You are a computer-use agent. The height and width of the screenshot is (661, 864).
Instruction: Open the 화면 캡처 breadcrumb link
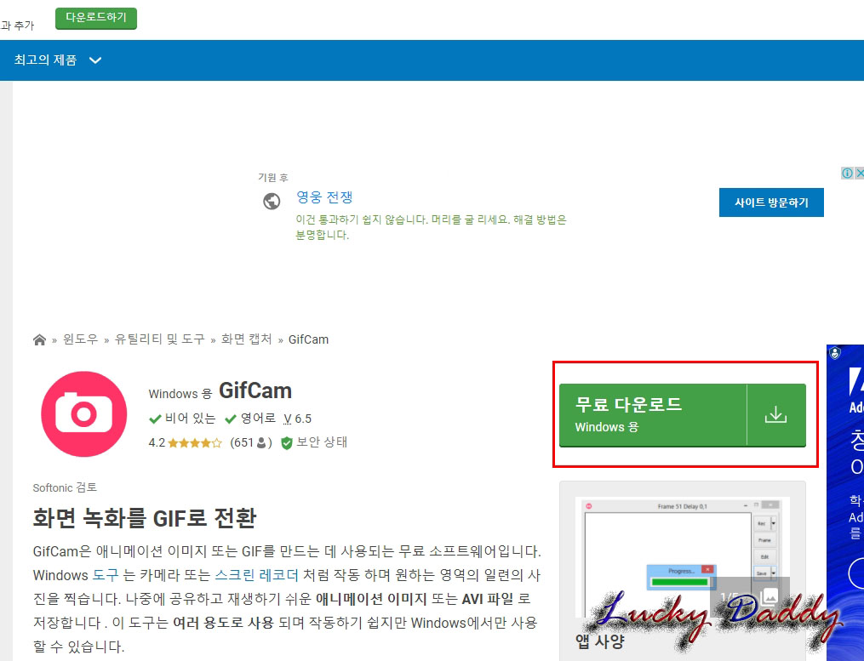[246, 339]
